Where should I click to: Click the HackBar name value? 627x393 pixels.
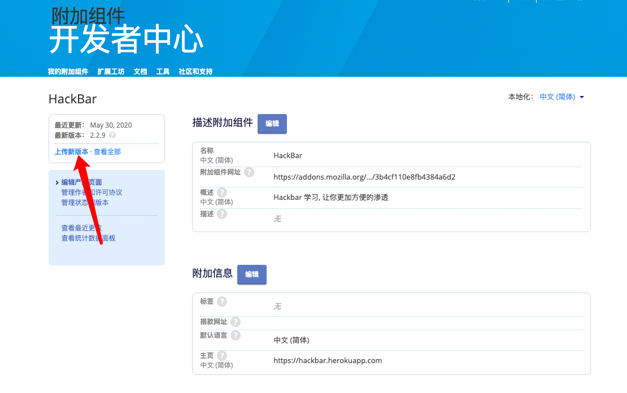click(x=288, y=155)
